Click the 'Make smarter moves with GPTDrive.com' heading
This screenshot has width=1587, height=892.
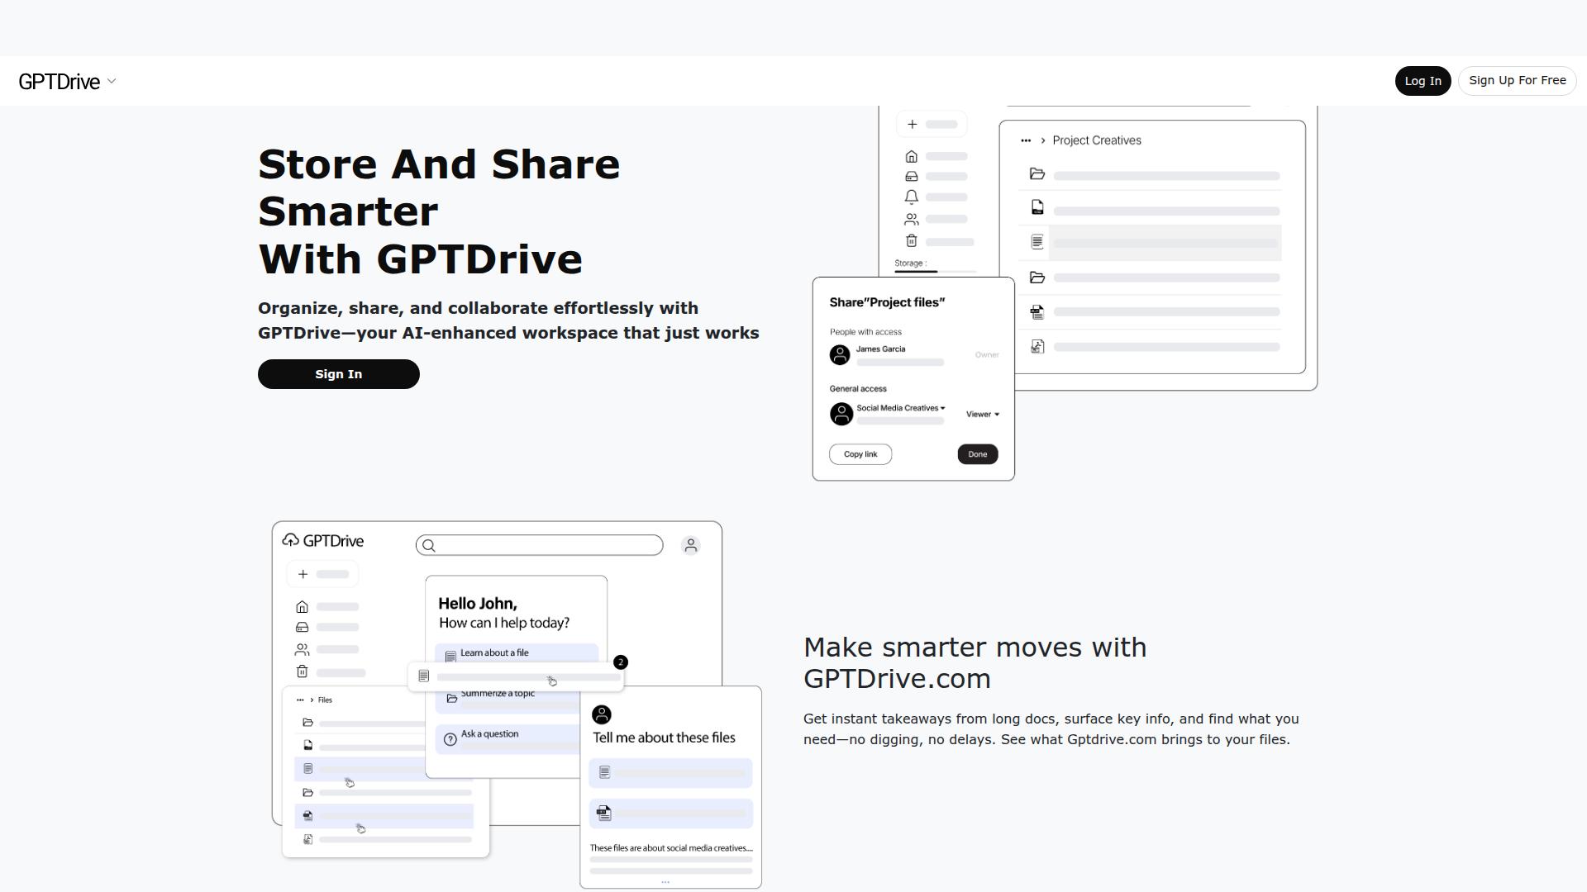pos(975,663)
